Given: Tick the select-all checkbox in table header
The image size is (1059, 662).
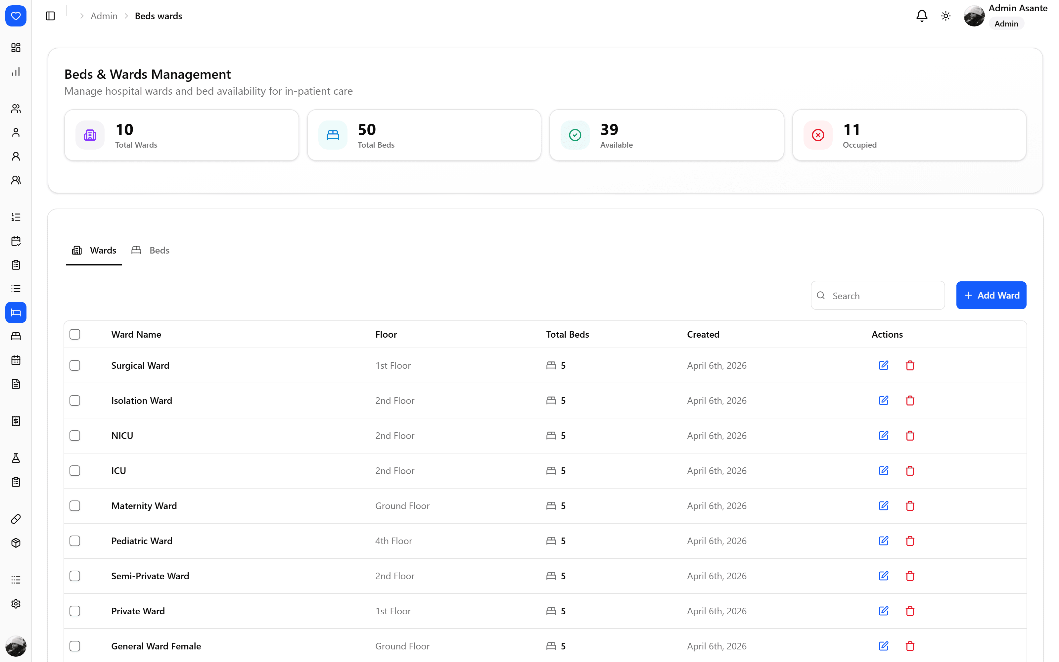Looking at the screenshot, I should coord(75,335).
